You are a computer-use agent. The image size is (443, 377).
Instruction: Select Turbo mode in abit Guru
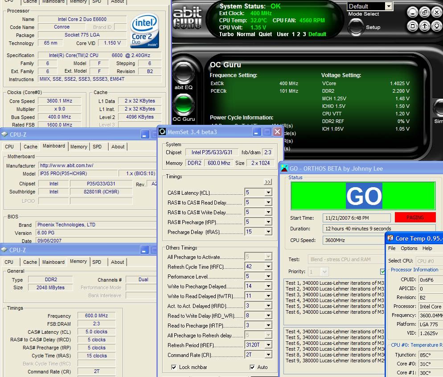click(x=226, y=34)
